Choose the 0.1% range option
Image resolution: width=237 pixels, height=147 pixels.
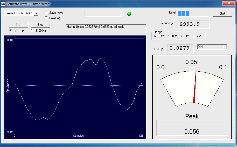tap(155, 36)
